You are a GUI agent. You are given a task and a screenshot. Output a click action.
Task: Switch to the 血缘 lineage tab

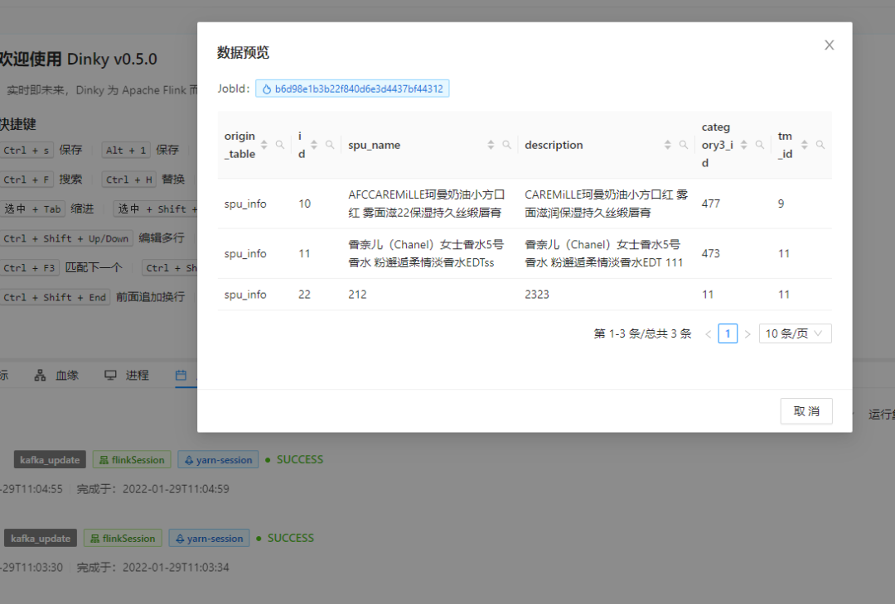pyautogui.click(x=56, y=375)
